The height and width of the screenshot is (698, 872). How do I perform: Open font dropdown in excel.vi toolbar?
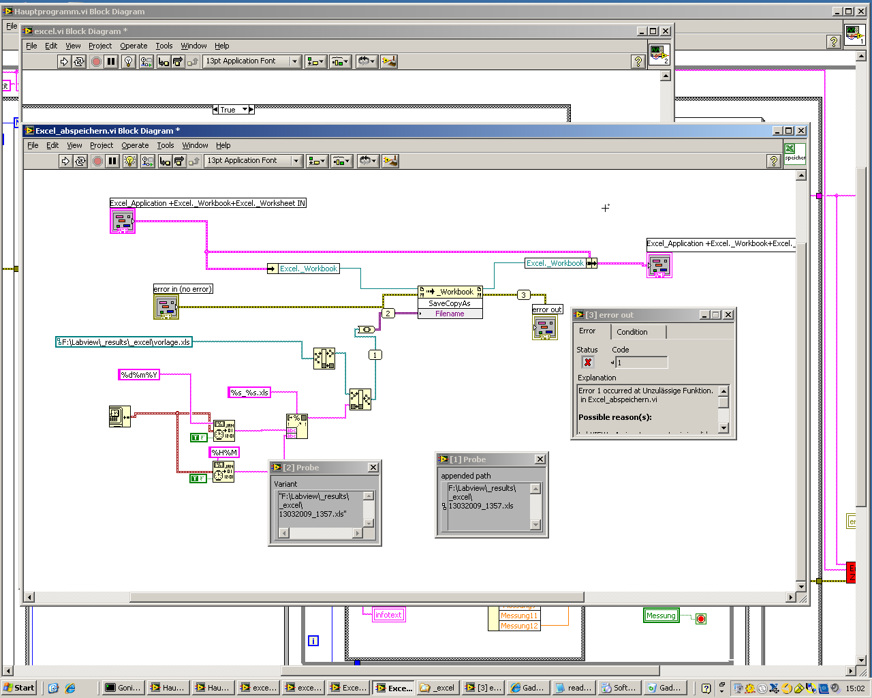tap(251, 61)
